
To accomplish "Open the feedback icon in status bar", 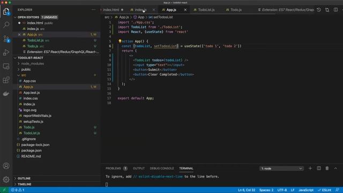I will click(338, 190).
